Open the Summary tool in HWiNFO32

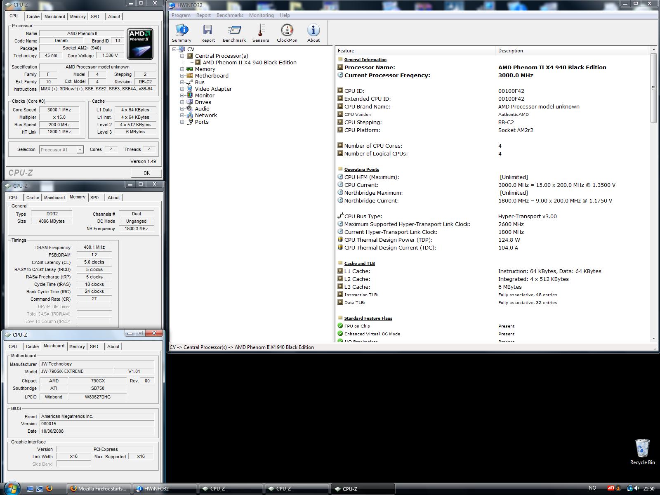(x=181, y=33)
